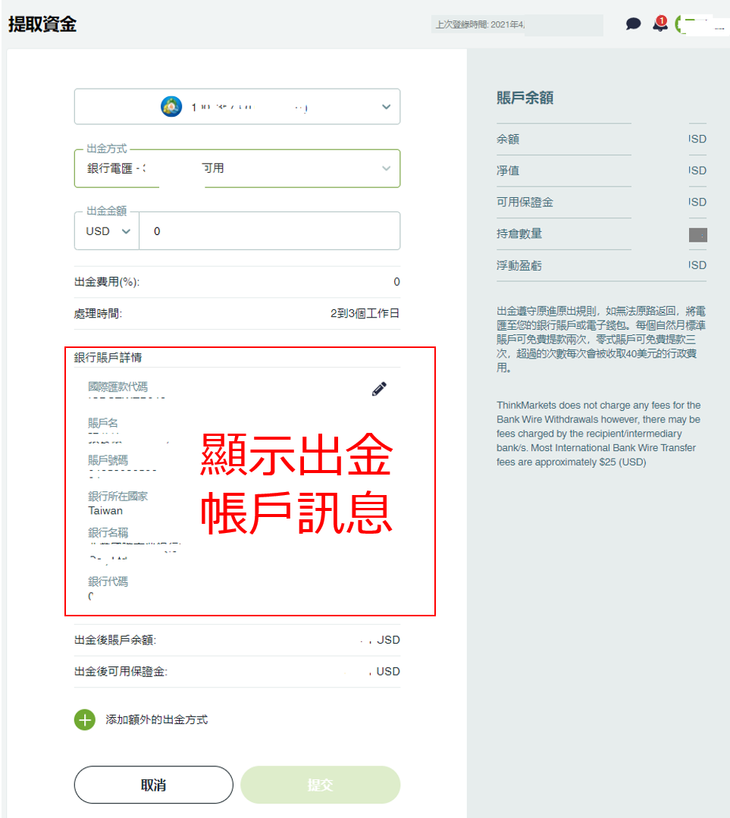Image resolution: width=730 pixels, height=818 pixels.
Task: Click the 上次登錄時間 last login text
Action: point(481,24)
